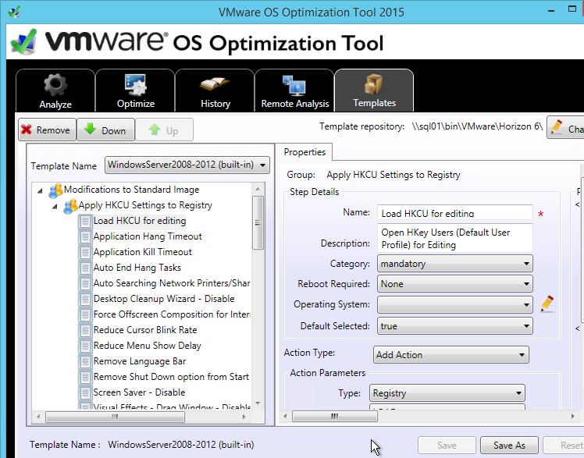Move the step Down
Viewport: 584px width, 458px height.
(105, 130)
